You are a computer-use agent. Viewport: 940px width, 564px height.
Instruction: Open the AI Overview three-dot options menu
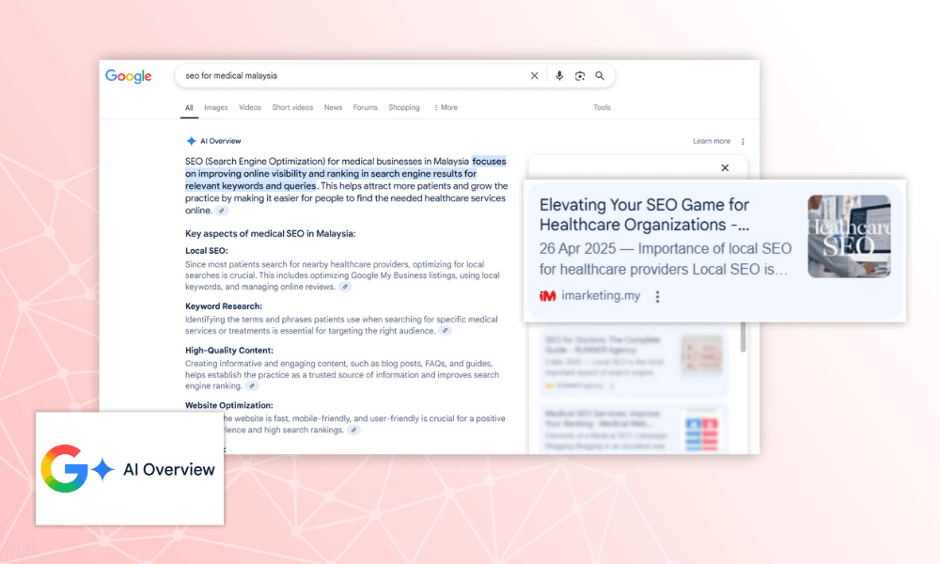[743, 142]
